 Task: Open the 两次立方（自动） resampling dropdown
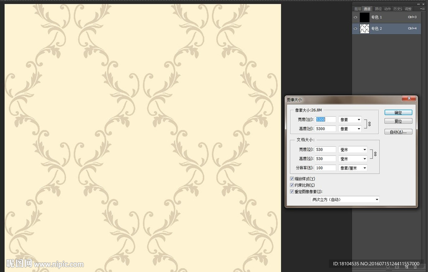coord(345,199)
